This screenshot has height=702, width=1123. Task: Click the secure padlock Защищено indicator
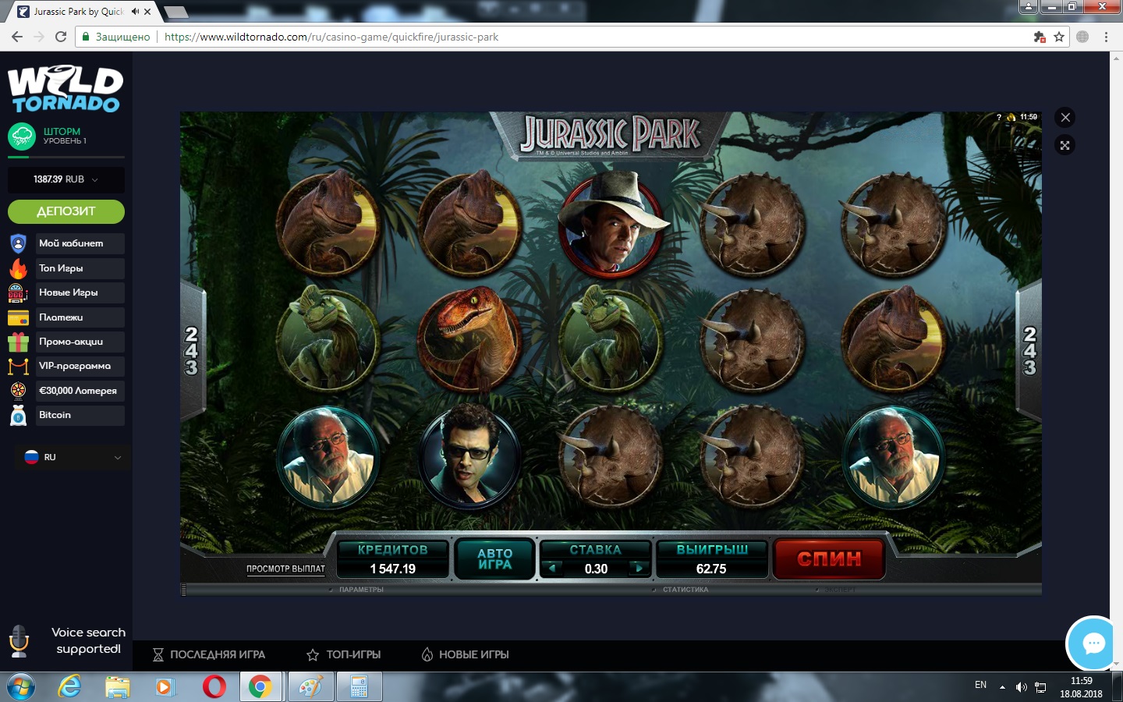[x=116, y=37]
